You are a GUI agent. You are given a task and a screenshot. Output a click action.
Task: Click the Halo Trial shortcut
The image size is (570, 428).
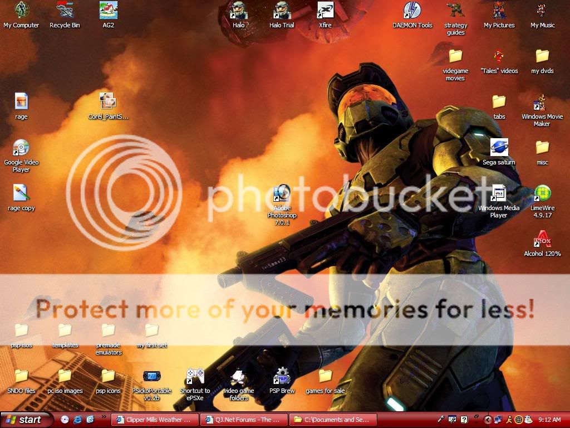pos(282,11)
